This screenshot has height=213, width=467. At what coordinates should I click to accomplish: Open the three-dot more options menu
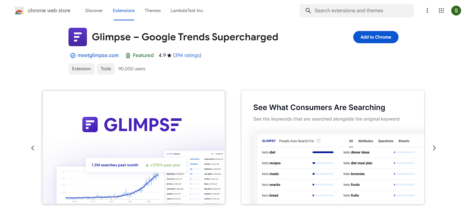point(427,10)
